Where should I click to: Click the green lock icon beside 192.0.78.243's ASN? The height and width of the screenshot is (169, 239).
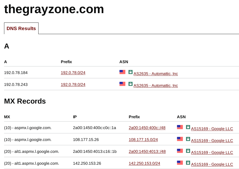[131, 84]
